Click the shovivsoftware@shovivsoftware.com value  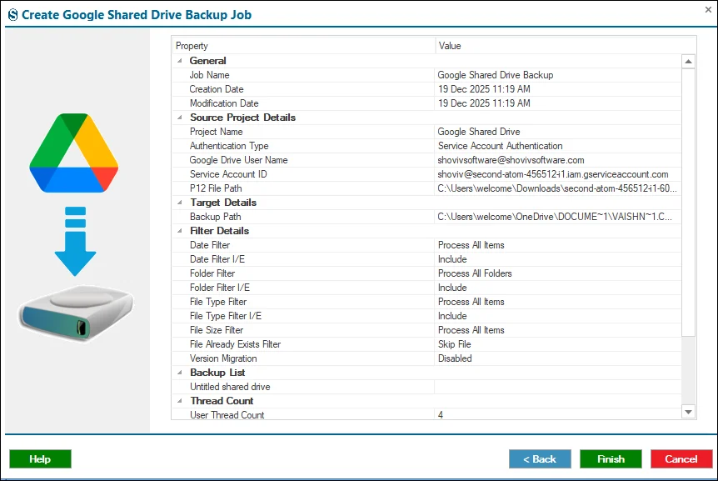(511, 160)
